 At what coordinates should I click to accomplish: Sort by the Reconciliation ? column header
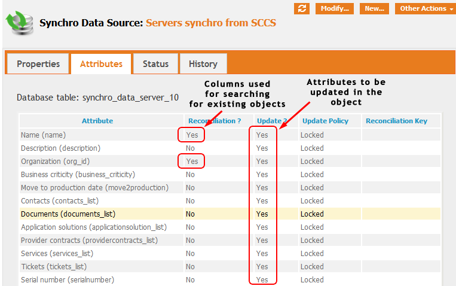pos(215,121)
